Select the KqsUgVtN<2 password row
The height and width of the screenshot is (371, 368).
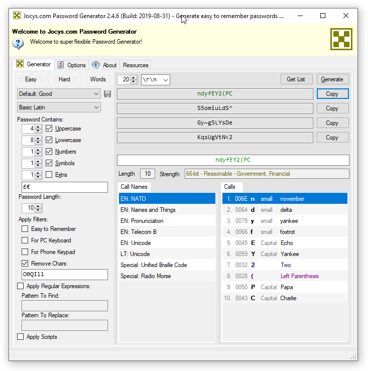tap(215, 138)
